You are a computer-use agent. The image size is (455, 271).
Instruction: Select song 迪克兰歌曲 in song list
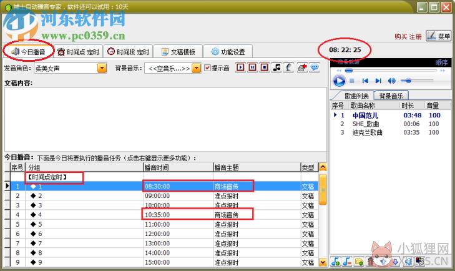(391, 132)
